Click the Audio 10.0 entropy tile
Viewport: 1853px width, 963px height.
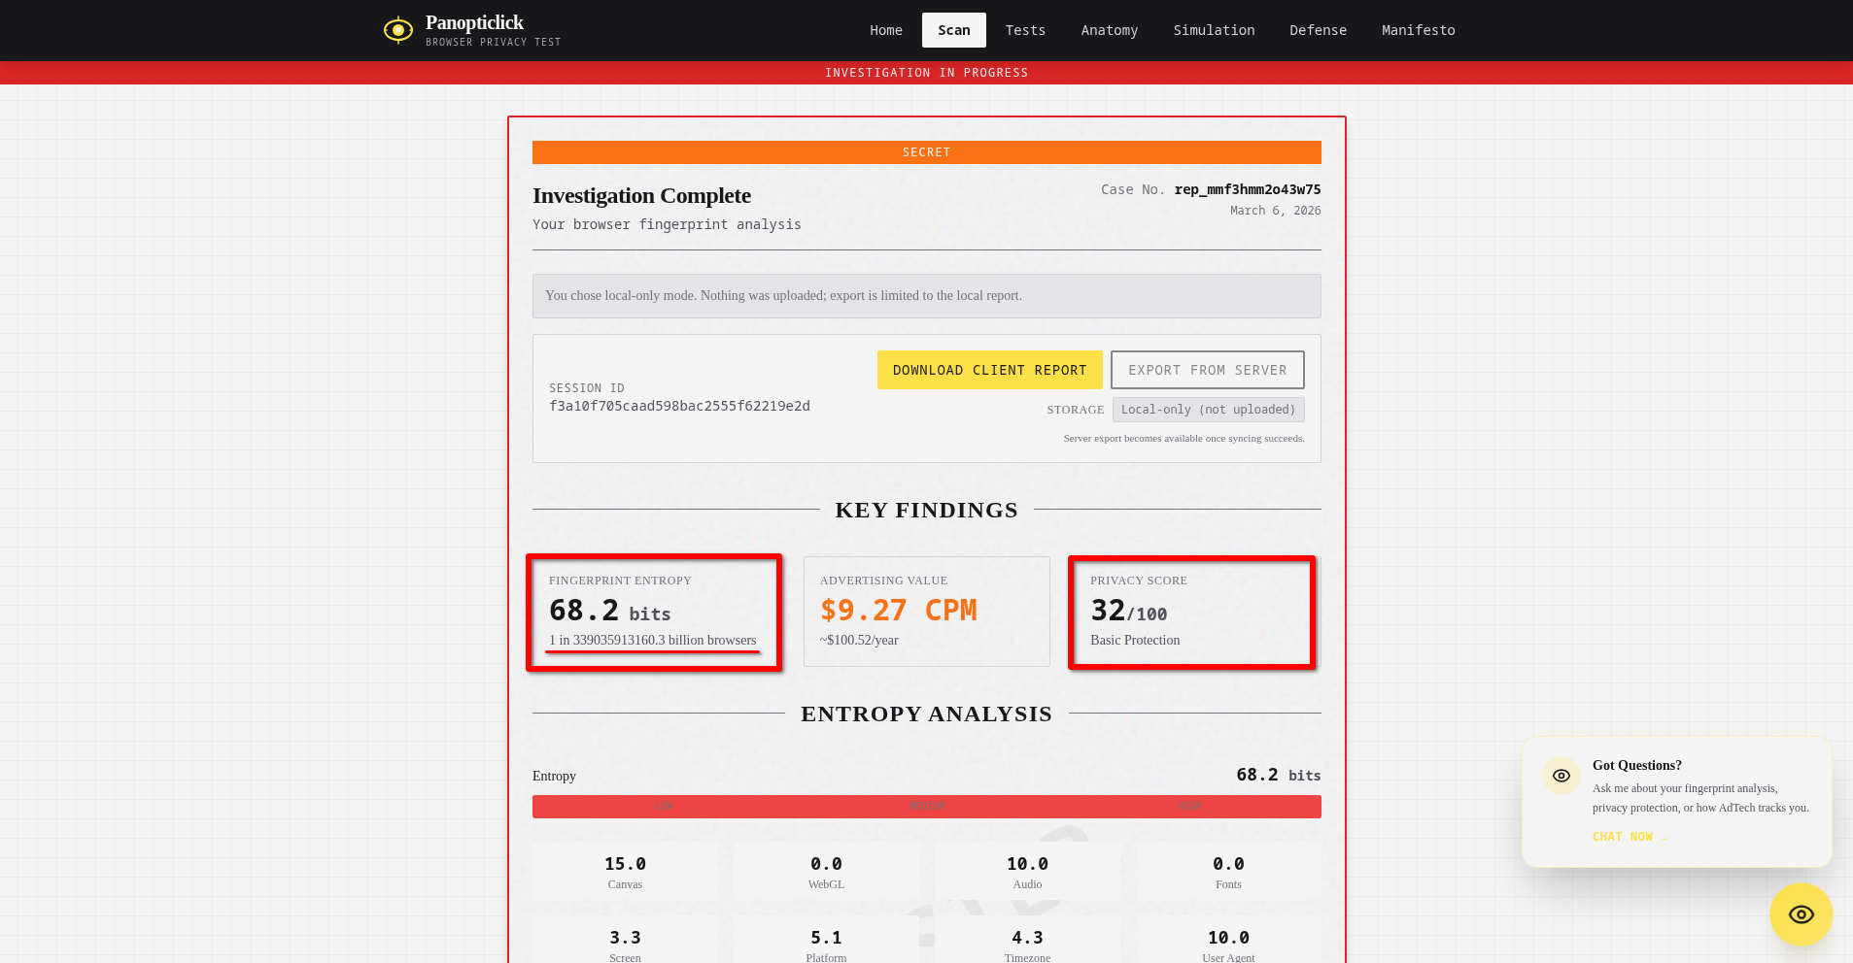pyautogui.click(x=1027, y=872)
